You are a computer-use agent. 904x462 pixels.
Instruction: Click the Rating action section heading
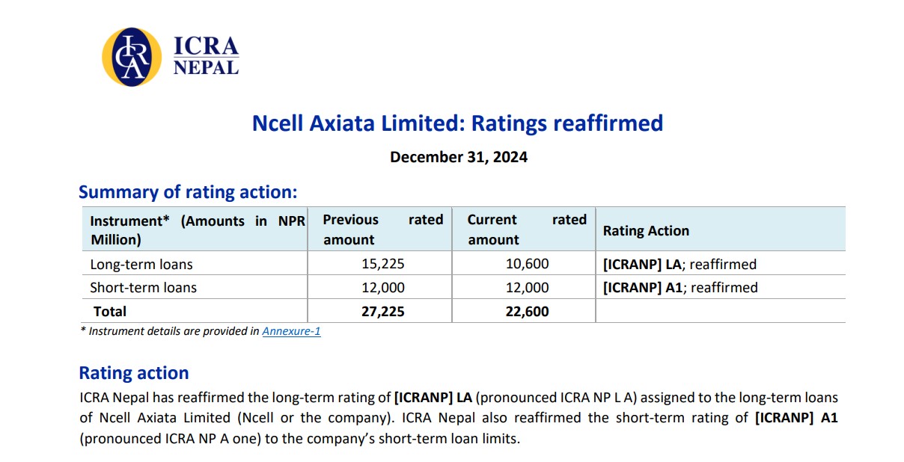pos(134,373)
